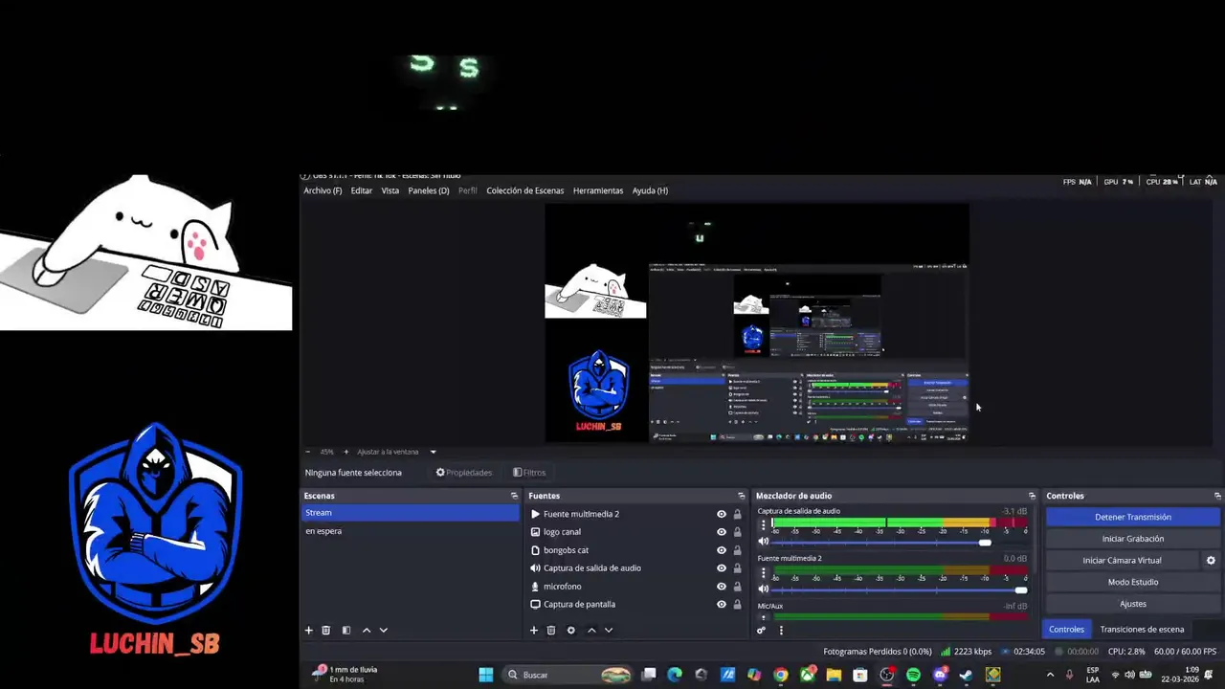Hide the logo canal source
1225x689 pixels.
click(722, 532)
